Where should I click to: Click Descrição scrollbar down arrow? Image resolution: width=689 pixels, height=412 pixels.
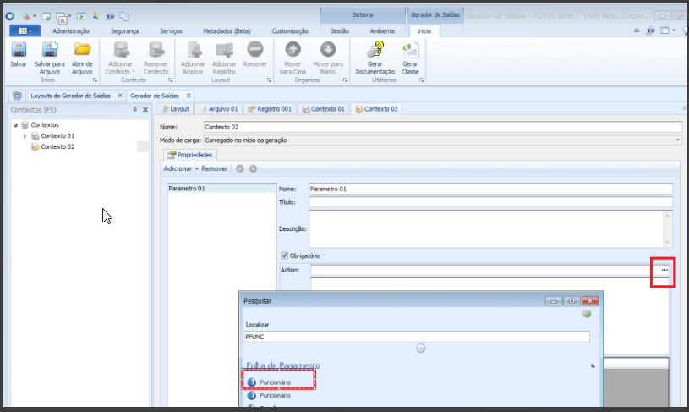click(x=668, y=243)
